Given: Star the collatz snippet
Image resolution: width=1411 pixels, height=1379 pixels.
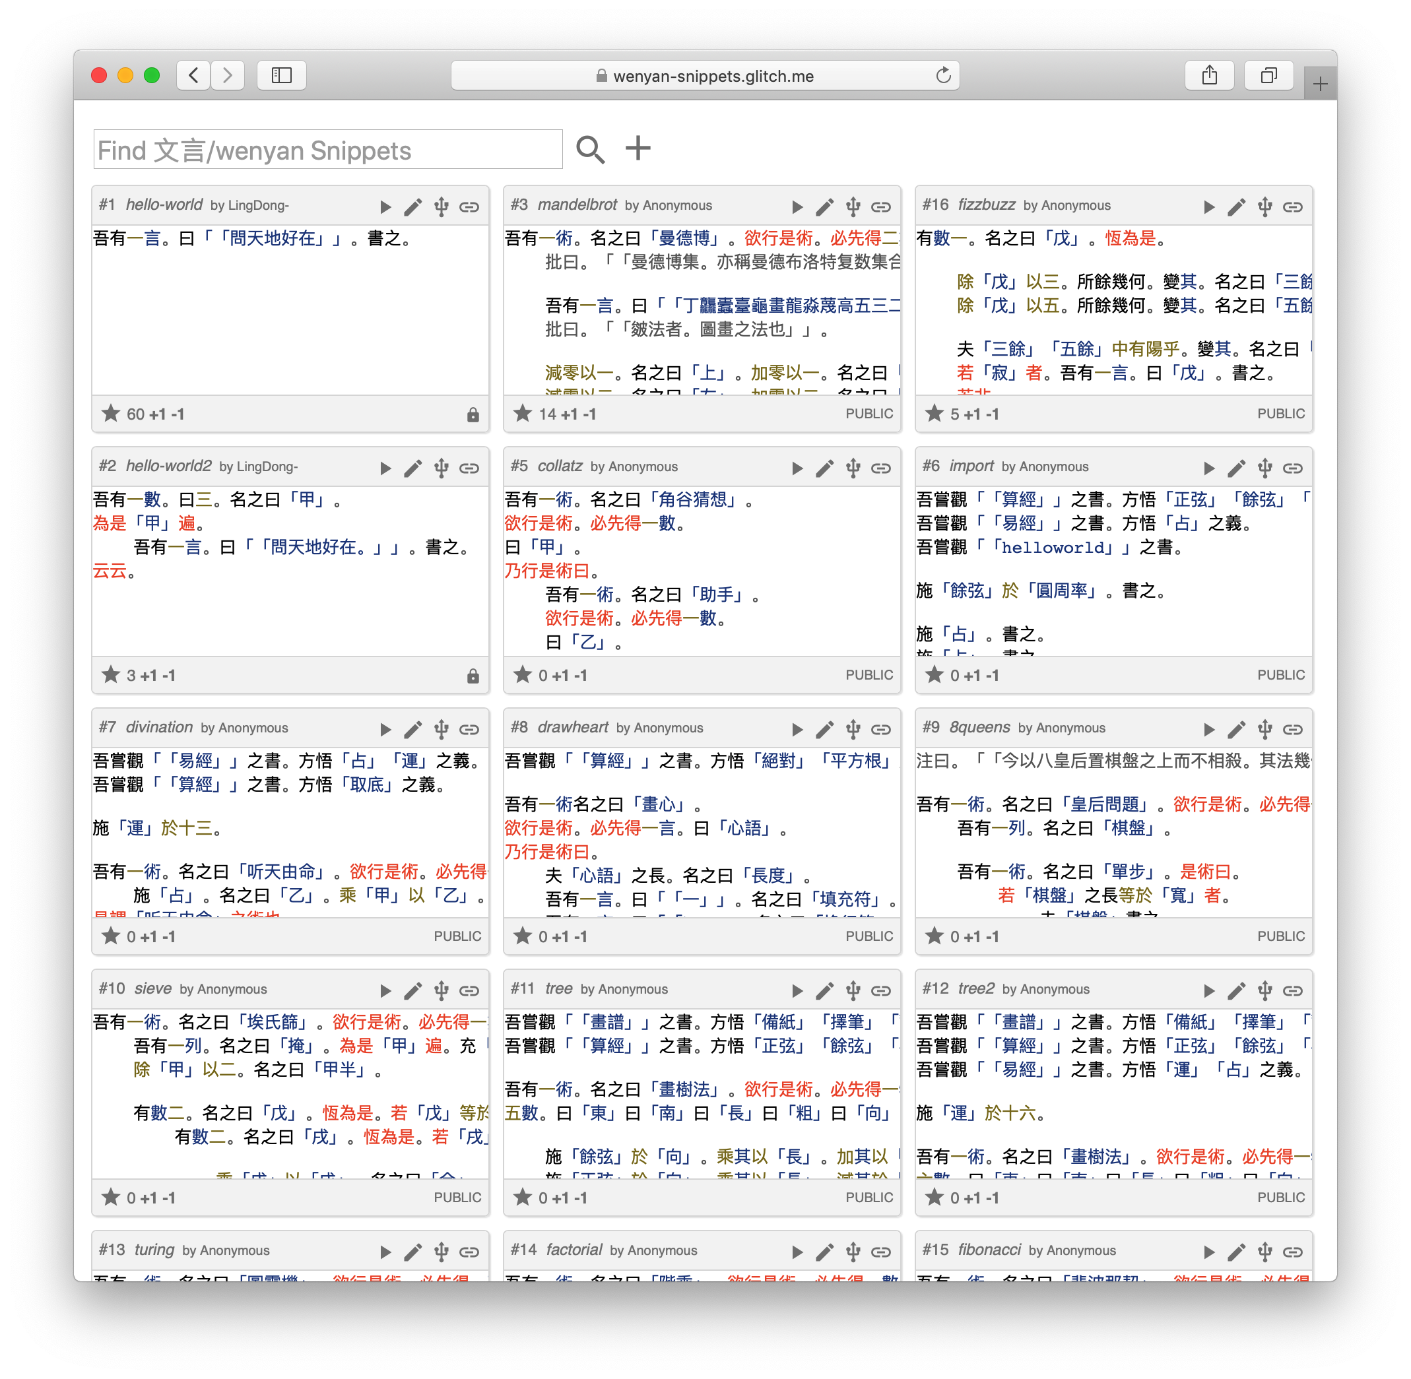Looking at the screenshot, I should [x=522, y=675].
